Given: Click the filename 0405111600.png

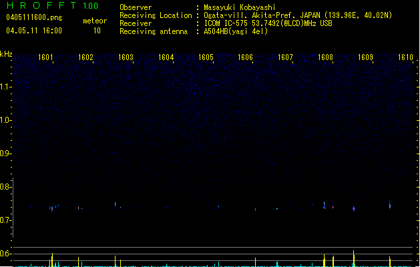Looking at the screenshot, I should 34,17.
